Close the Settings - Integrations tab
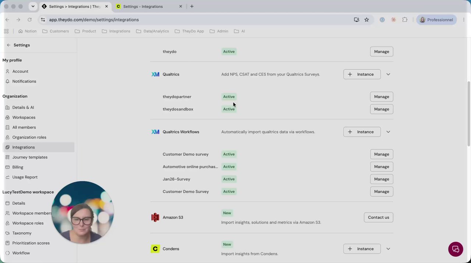The image size is (471, 263). (180, 7)
